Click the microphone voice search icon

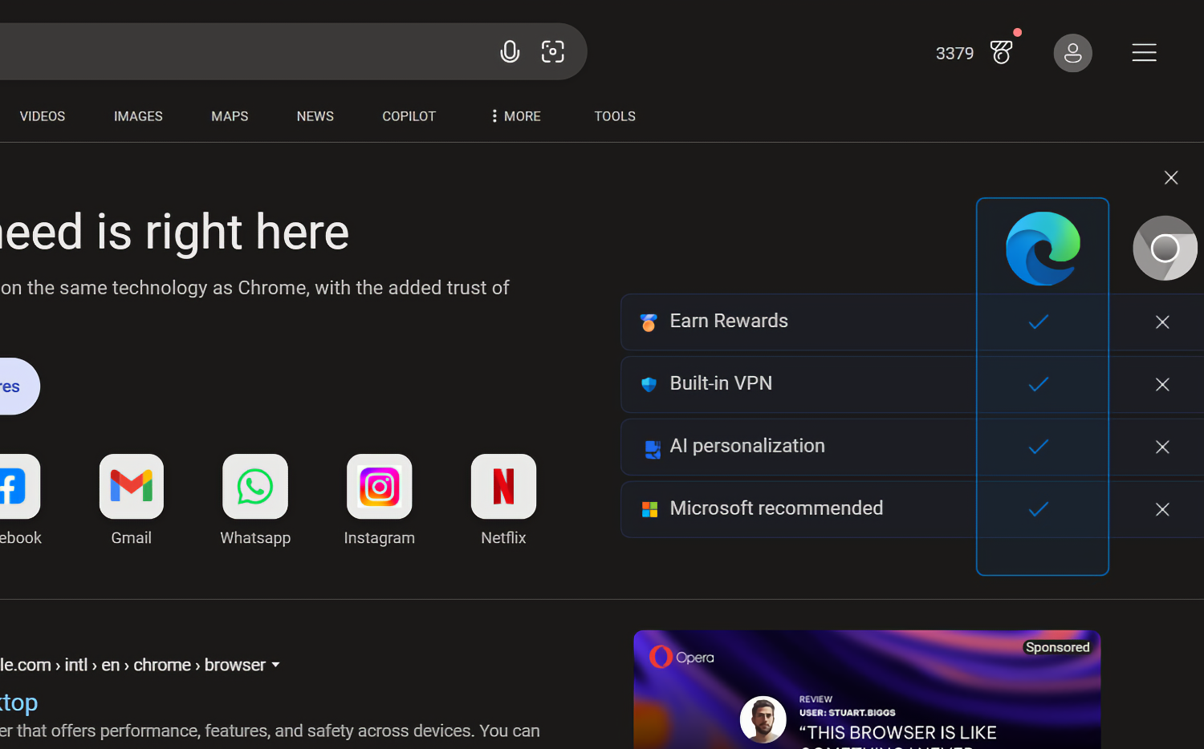coord(510,52)
